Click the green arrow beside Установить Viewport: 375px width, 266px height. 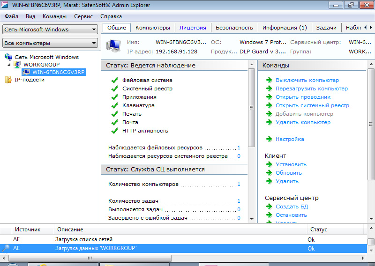click(x=269, y=164)
